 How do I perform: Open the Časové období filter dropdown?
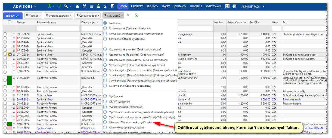tap(87, 16)
